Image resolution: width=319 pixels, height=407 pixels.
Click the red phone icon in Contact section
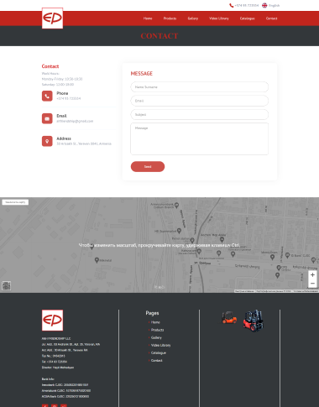(47, 96)
